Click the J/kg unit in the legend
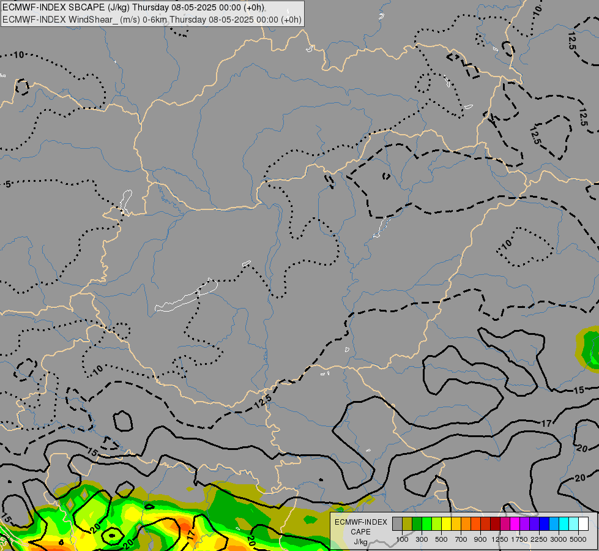Viewport: 599px width, 551px height. 360,542
